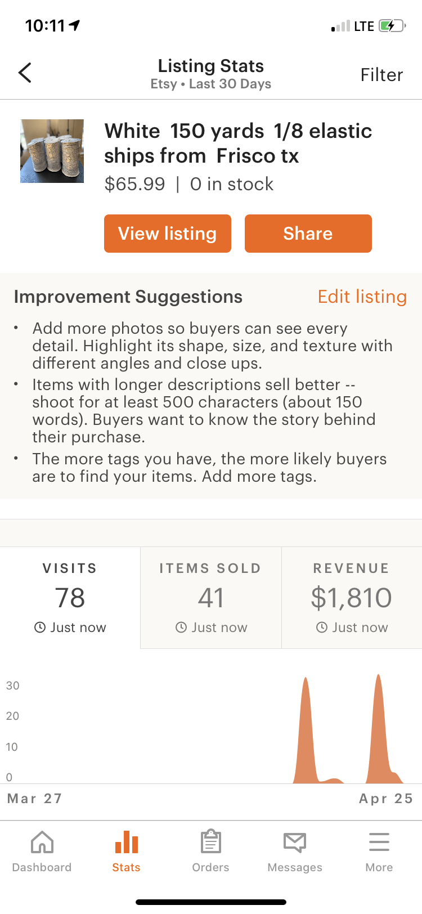Open the Messages envelope icon

(295, 843)
